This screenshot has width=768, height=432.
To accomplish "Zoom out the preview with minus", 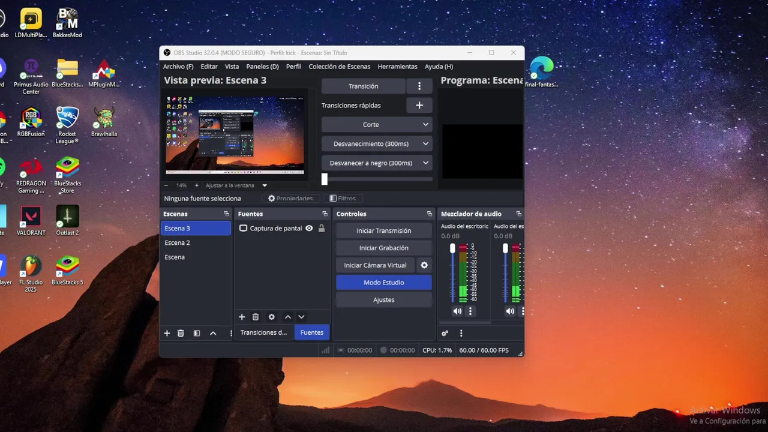I will coord(166,185).
